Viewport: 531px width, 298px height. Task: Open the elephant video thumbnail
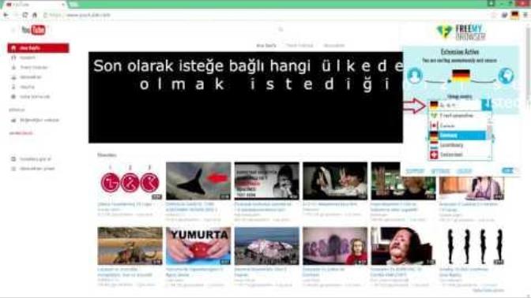tap(130, 246)
